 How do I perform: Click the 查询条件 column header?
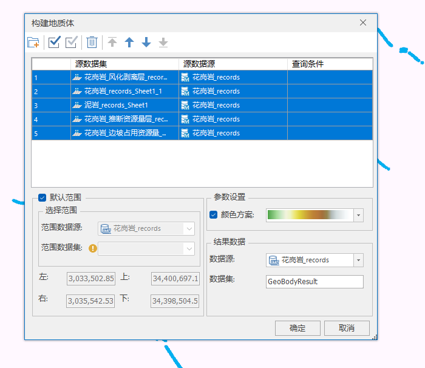[330, 64]
